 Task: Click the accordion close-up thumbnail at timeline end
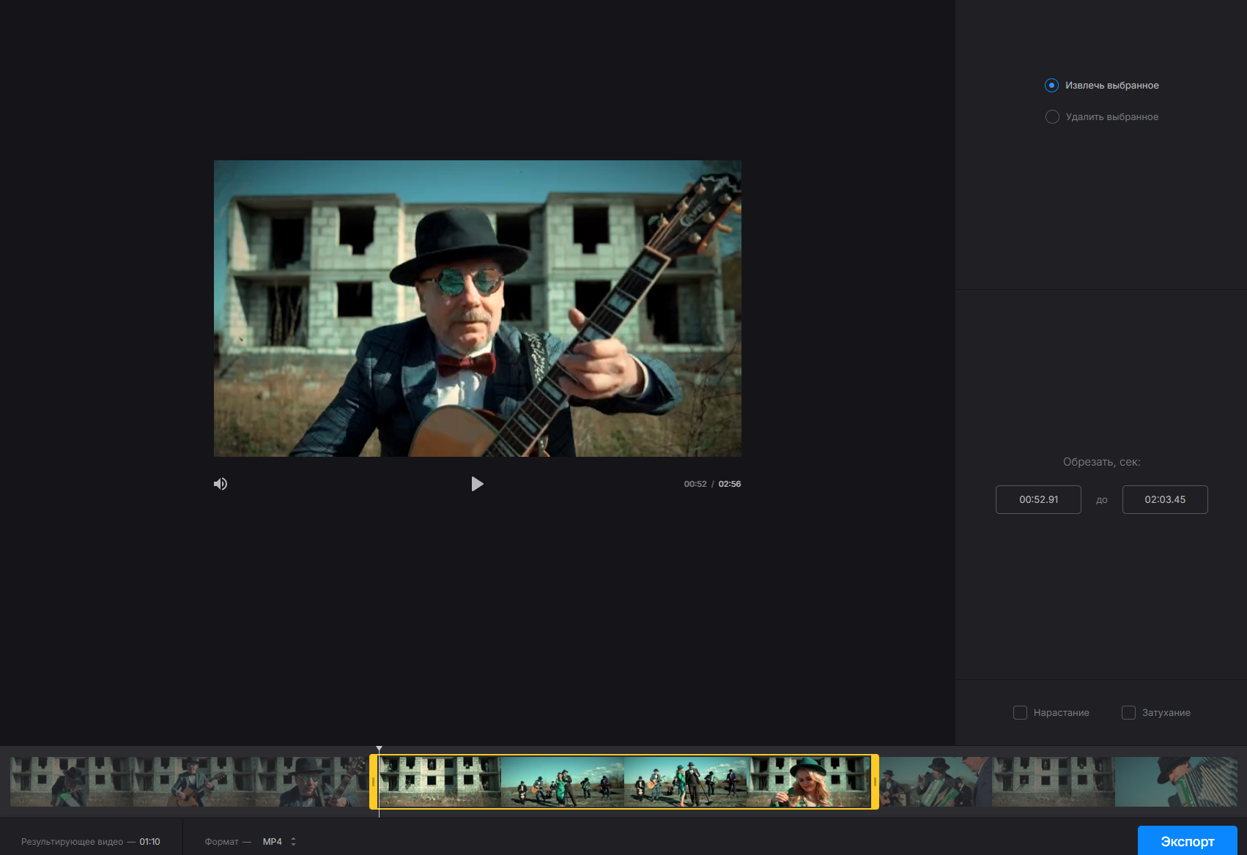pos(1176,782)
